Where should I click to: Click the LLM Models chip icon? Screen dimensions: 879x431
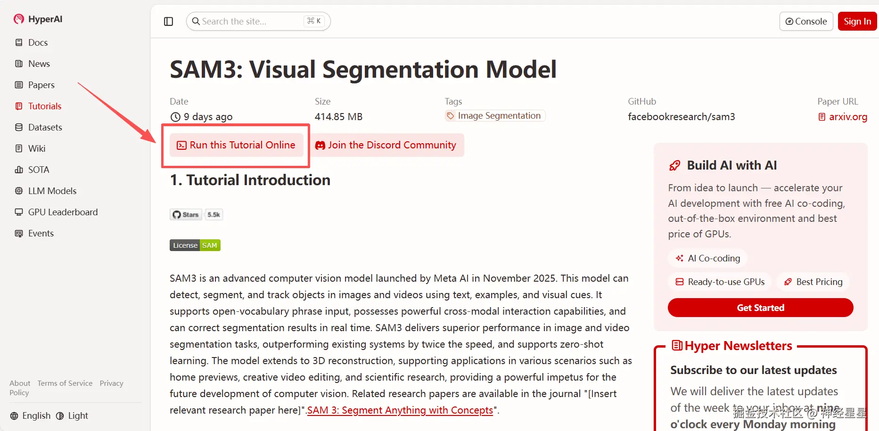pos(19,191)
